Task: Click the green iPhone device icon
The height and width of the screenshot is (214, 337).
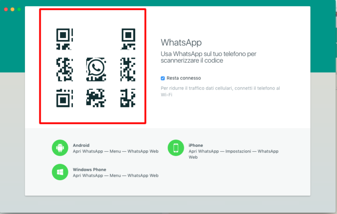Action: pyautogui.click(x=176, y=148)
